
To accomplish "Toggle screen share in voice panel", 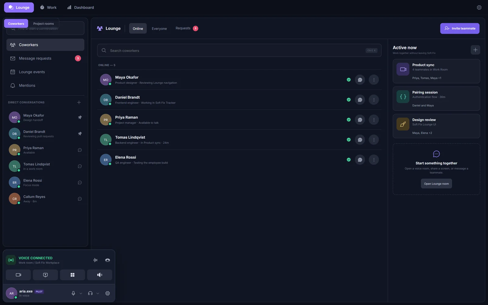I will pos(45,275).
